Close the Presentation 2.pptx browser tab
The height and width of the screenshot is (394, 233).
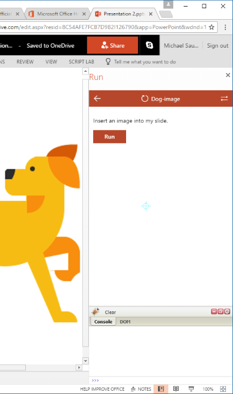151,14
